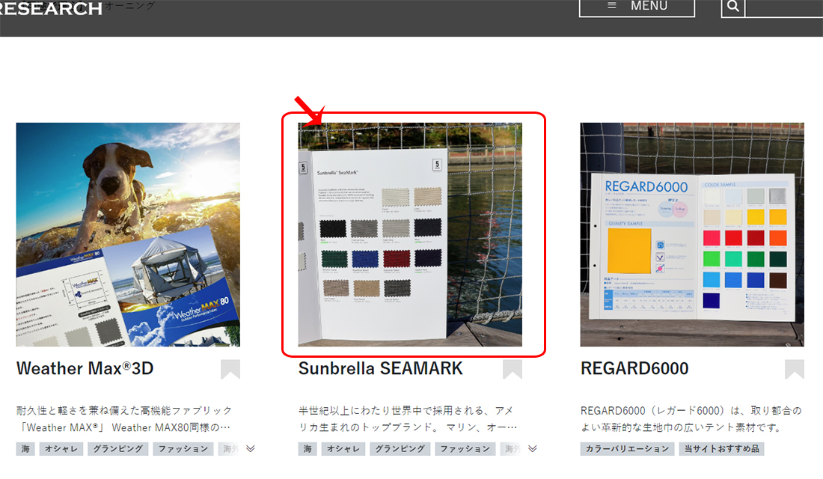
Task: Open the RESEARCH site logo
Action: pos(50,8)
